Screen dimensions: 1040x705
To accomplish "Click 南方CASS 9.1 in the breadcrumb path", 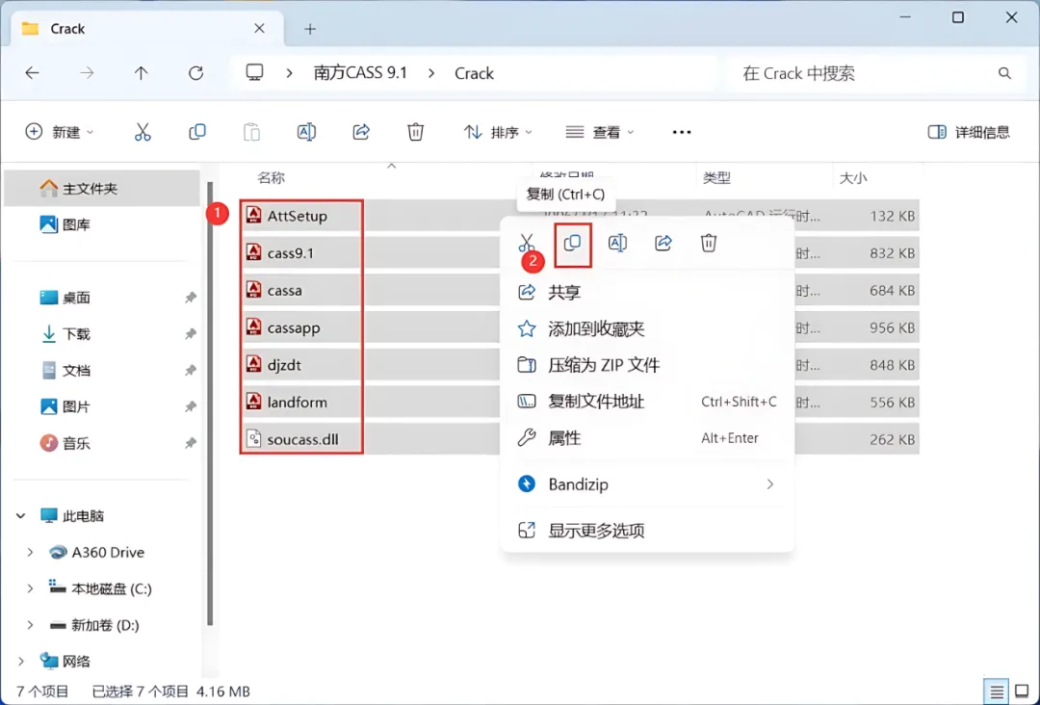I will tap(360, 73).
